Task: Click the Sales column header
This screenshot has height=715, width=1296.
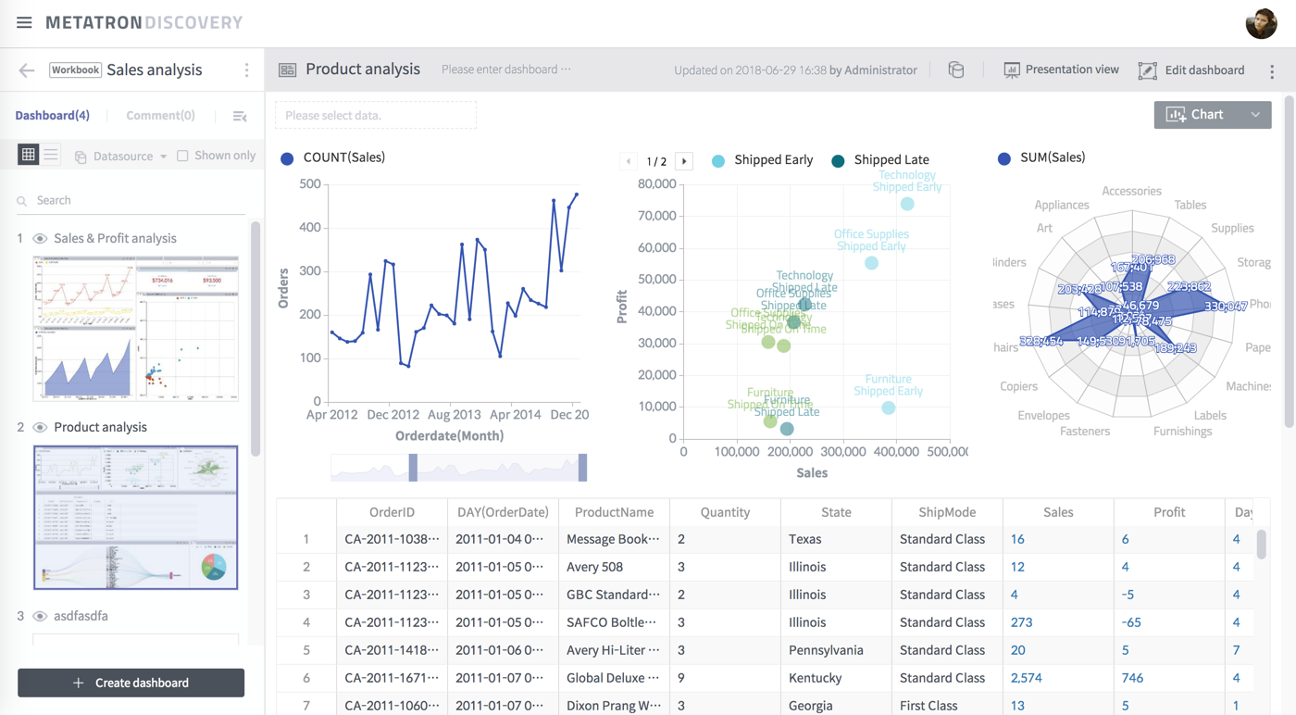Action: click(x=1058, y=512)
